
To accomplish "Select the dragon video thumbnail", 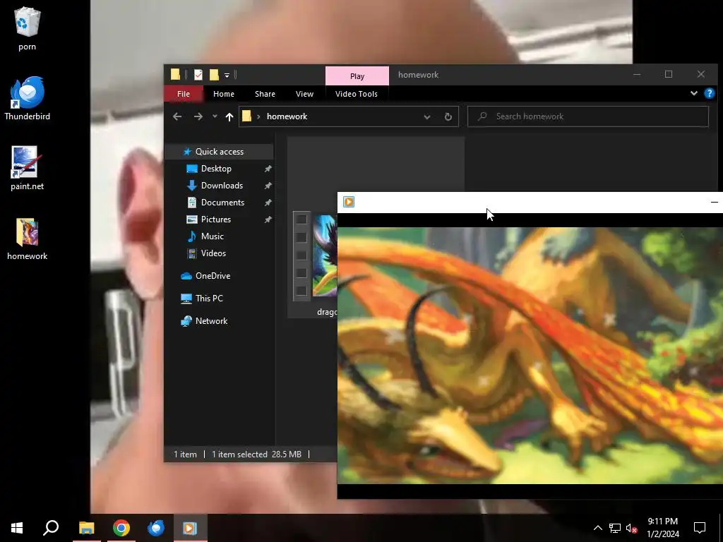I will pyautogui.click(x=316, y=255).
